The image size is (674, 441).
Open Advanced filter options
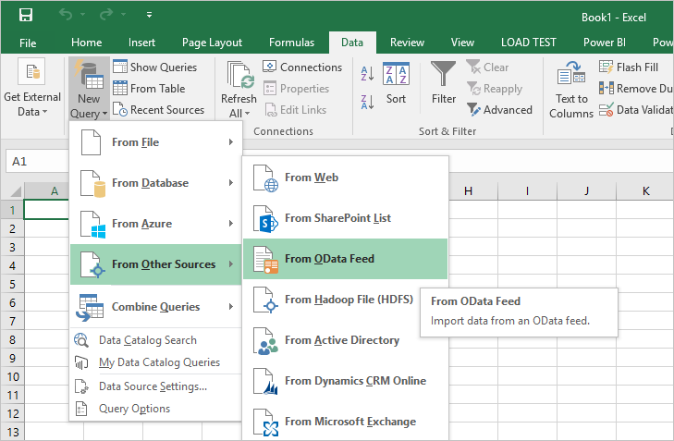pyautogui.click(x=499, y=110)
